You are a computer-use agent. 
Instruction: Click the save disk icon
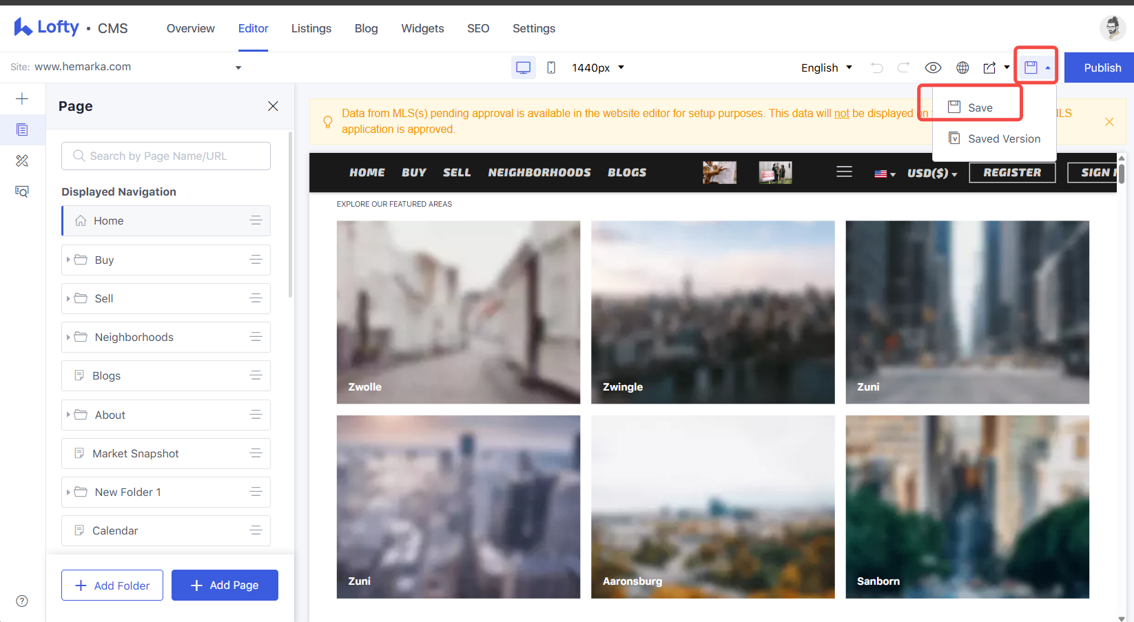click(x=1031, y=68)
